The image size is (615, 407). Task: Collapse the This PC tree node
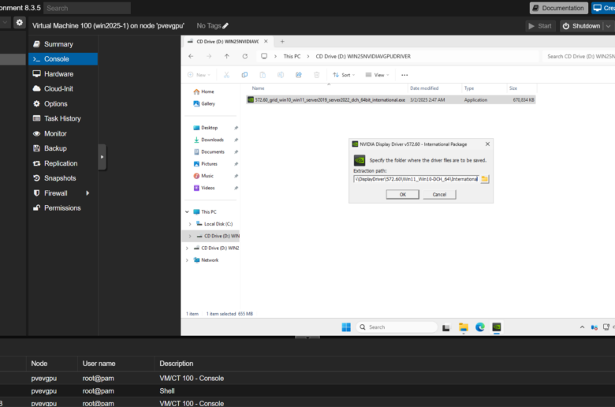tap(187, 212)
